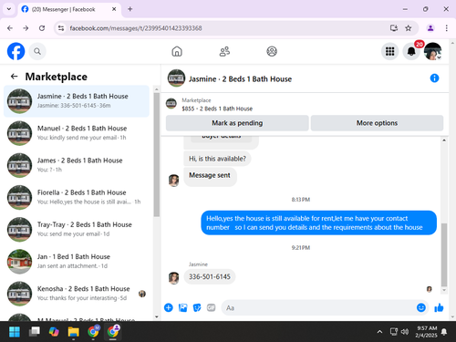Open Tray-Tray 2 Beds 1 Bath House chat
The height and width of the screenshot is (342, 456).
[77, 230]
